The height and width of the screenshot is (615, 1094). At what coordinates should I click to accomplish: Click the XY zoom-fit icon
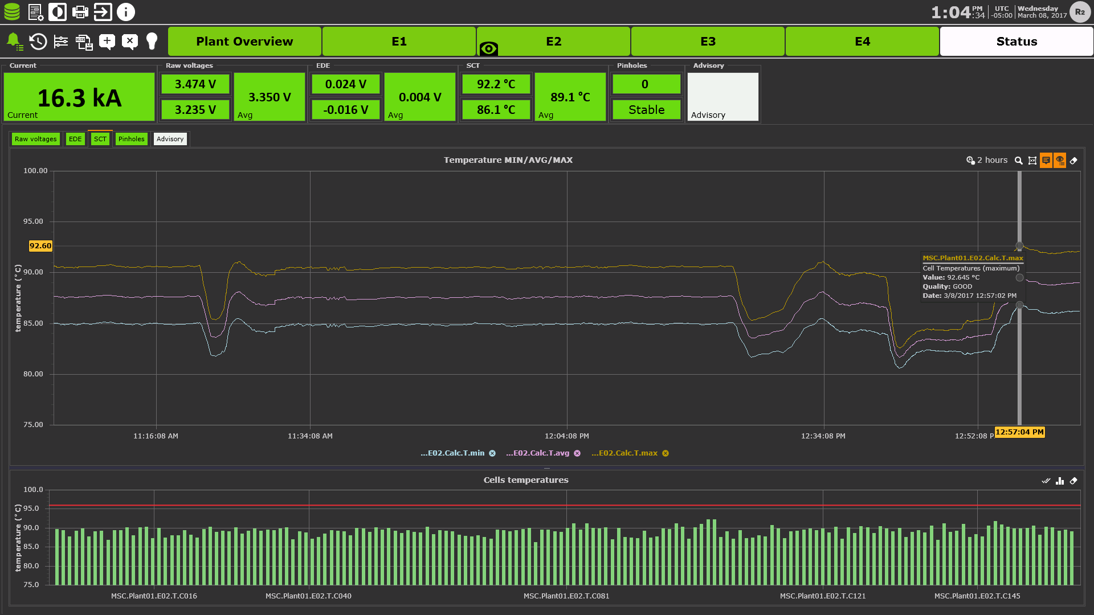pos(1032,161)
